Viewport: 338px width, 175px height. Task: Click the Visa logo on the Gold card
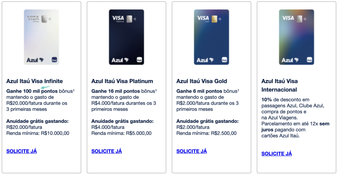pos(203,17)
